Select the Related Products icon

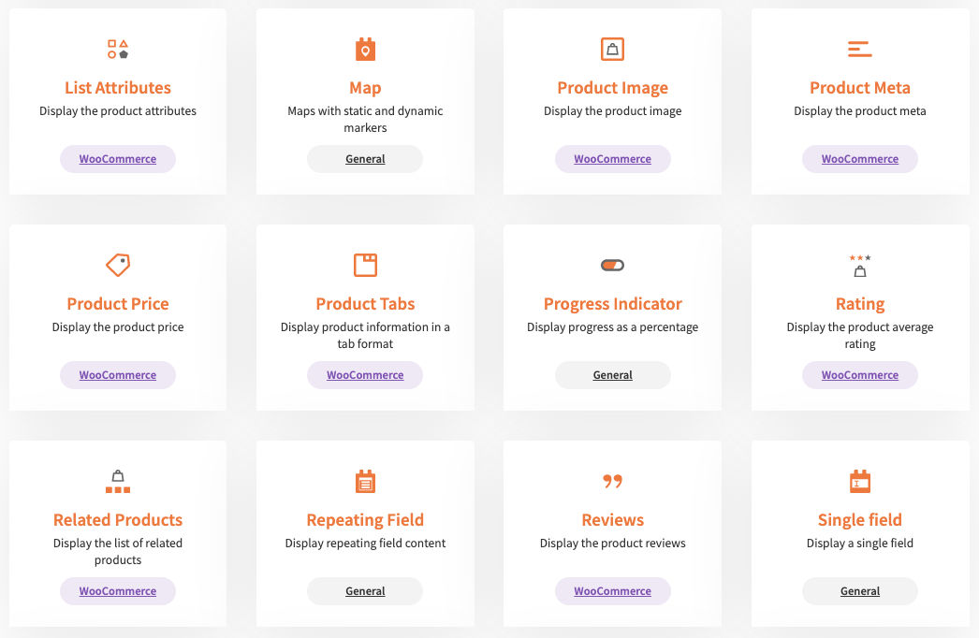[x=117, y=481]
